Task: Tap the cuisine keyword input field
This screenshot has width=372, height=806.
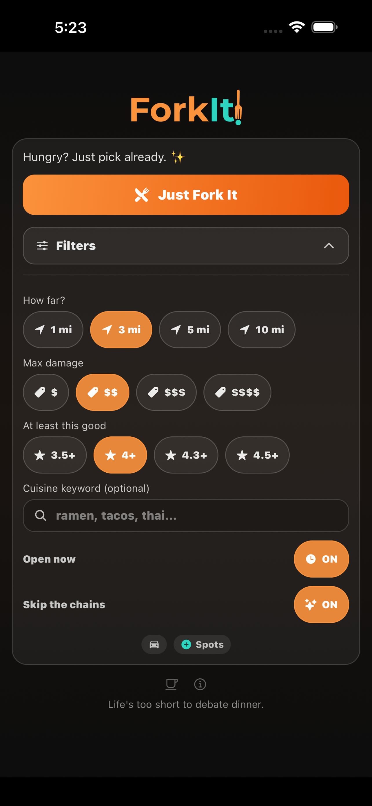Action: pos(186,515)
